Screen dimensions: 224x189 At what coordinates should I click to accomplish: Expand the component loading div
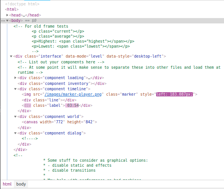15,78
